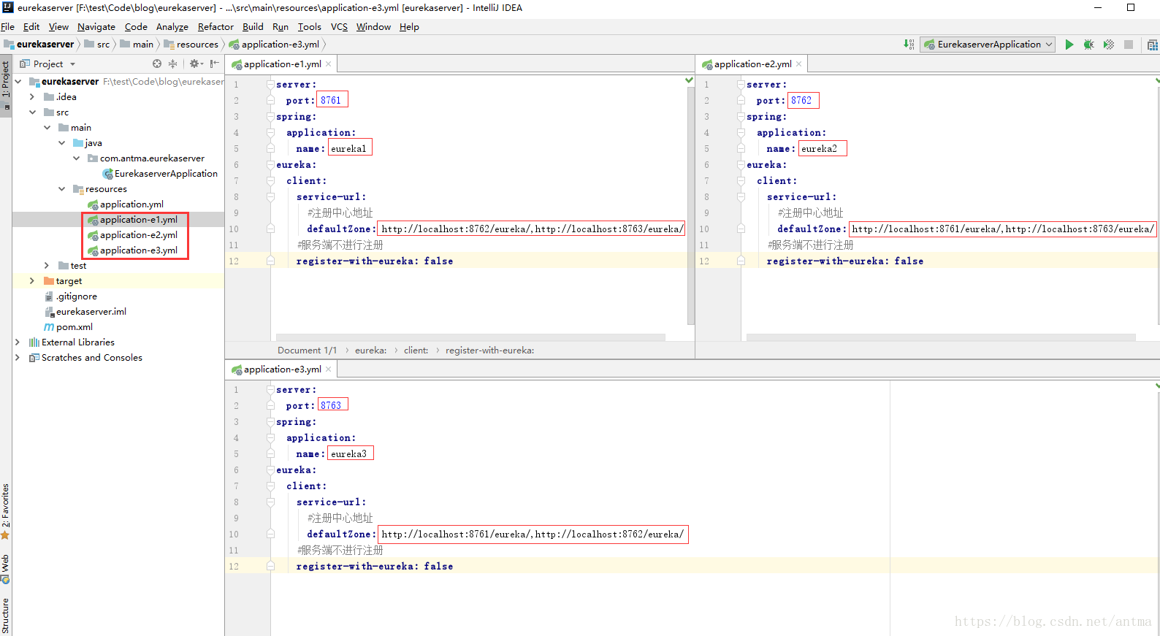This screenshot has height=636, width=1160.
Task: Fold the eureka block in application-e2.yml
Action: 741,165
